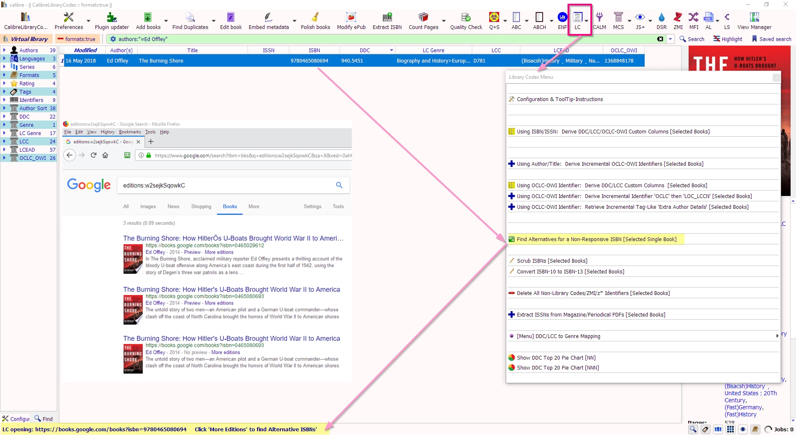Open the LC plugin dropdown arrow
Image resolution: width=796 pixels, height=435 pixels.
(586, 21)
